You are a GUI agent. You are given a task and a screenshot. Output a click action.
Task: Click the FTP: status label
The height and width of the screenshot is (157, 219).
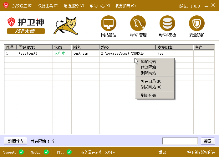tap(60, 152)
